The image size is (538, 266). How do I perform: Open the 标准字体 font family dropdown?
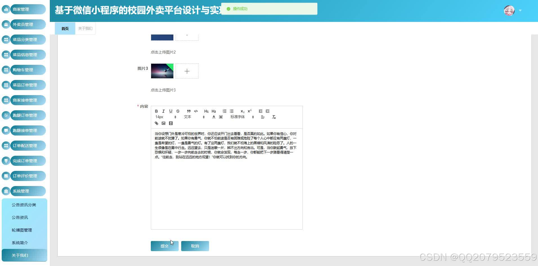point(238,117)
